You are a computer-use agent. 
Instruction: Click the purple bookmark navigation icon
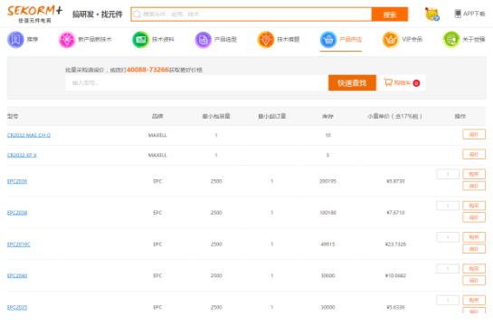[15, 40]
